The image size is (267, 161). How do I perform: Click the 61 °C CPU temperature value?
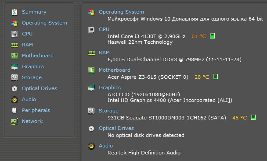click(199, 36)
